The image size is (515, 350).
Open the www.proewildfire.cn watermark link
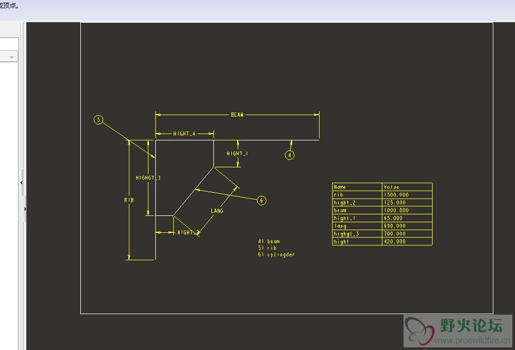[x=472, y=340]
